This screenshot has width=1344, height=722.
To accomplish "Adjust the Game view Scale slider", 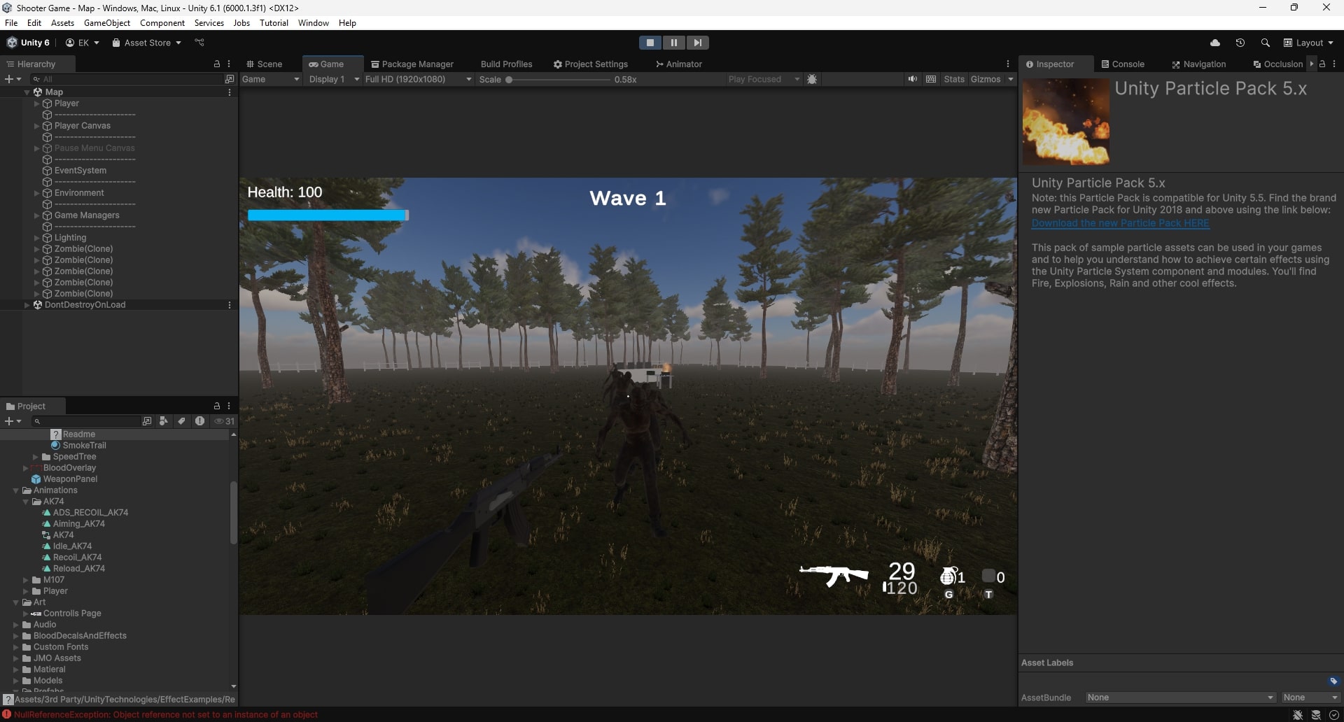I will tap(510, 80).
